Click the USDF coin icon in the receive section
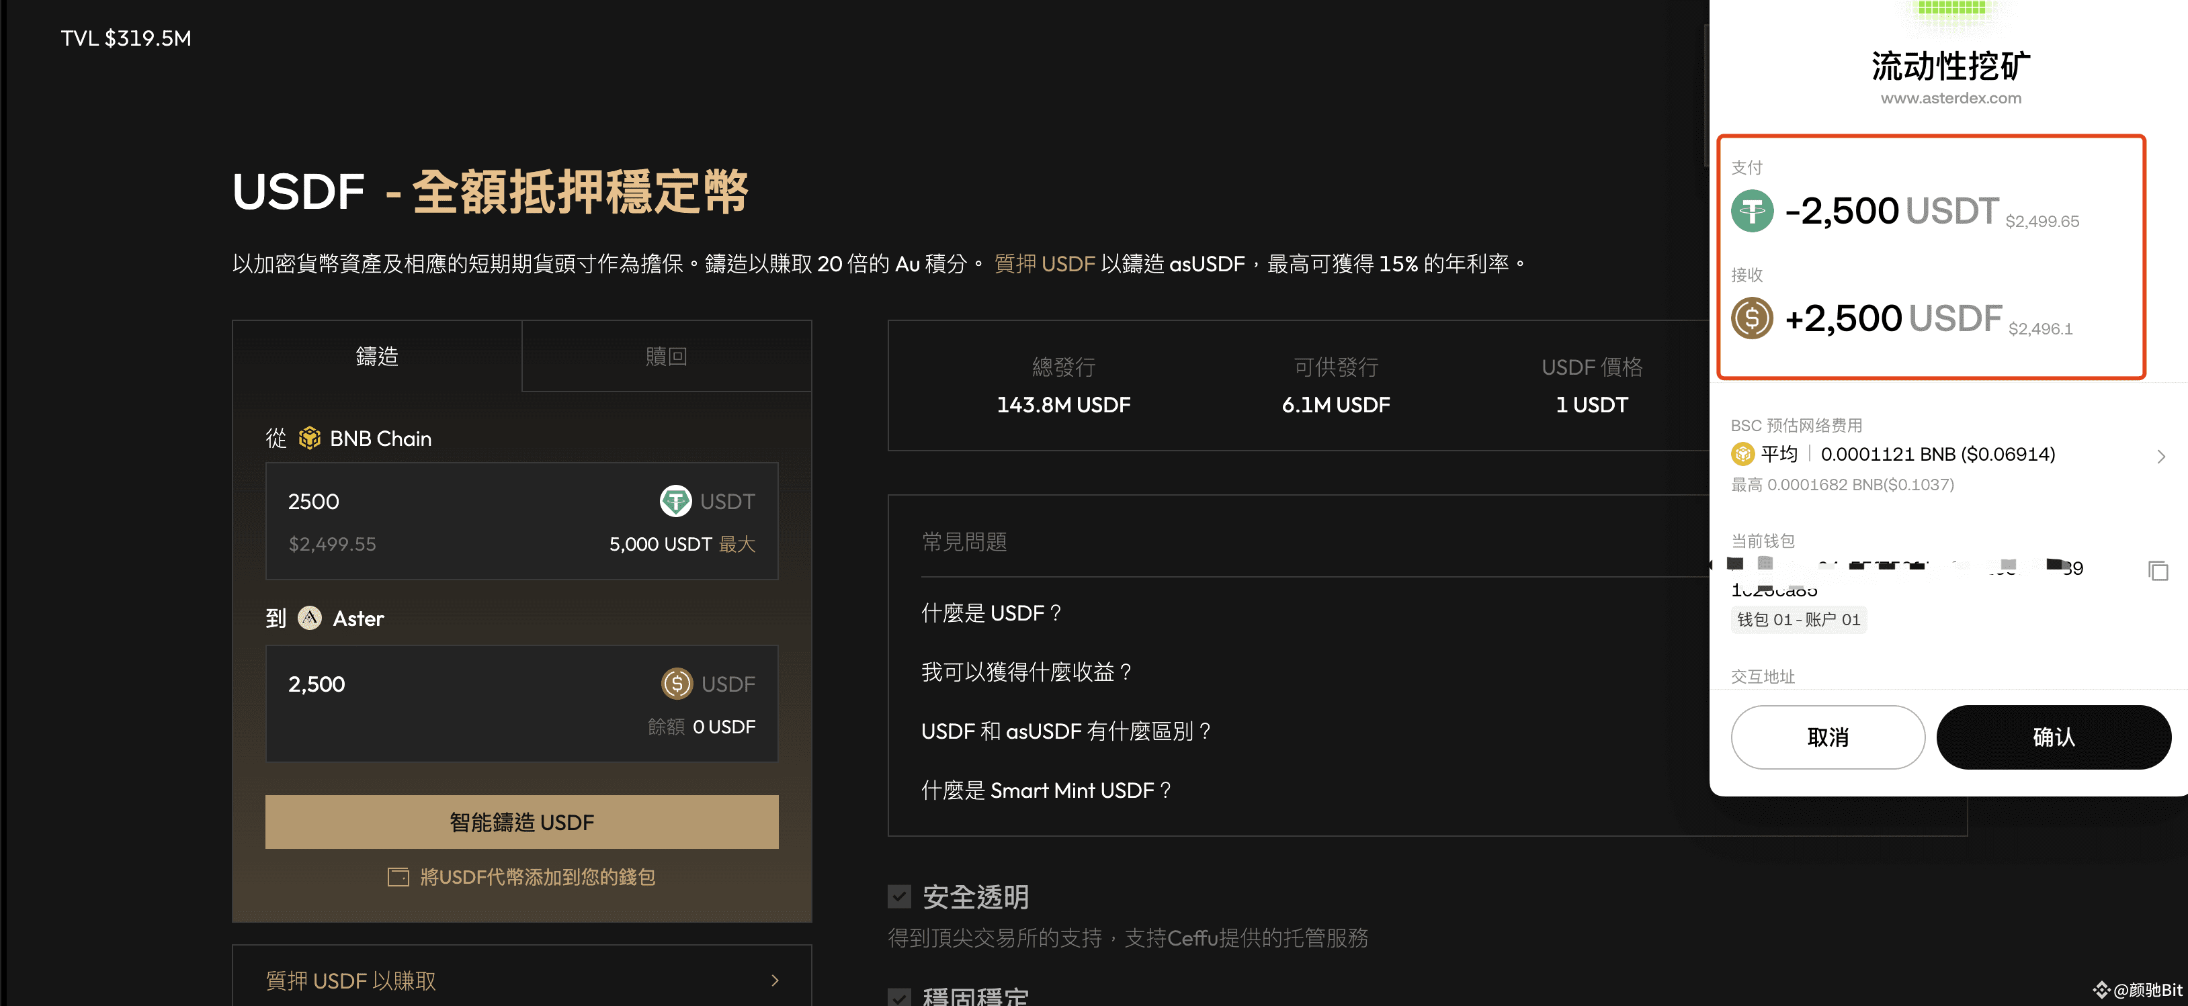The image size is (2188, 1006). coord(1753,318)
